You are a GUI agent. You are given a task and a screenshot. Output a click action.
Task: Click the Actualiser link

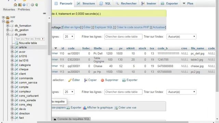coord(159,27)
